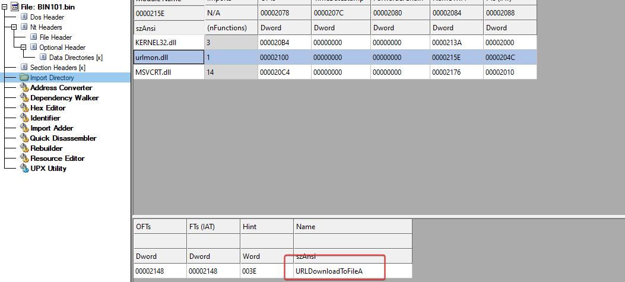
Task: Select Nt Headers in the tree
Action: tap(46, 27)
